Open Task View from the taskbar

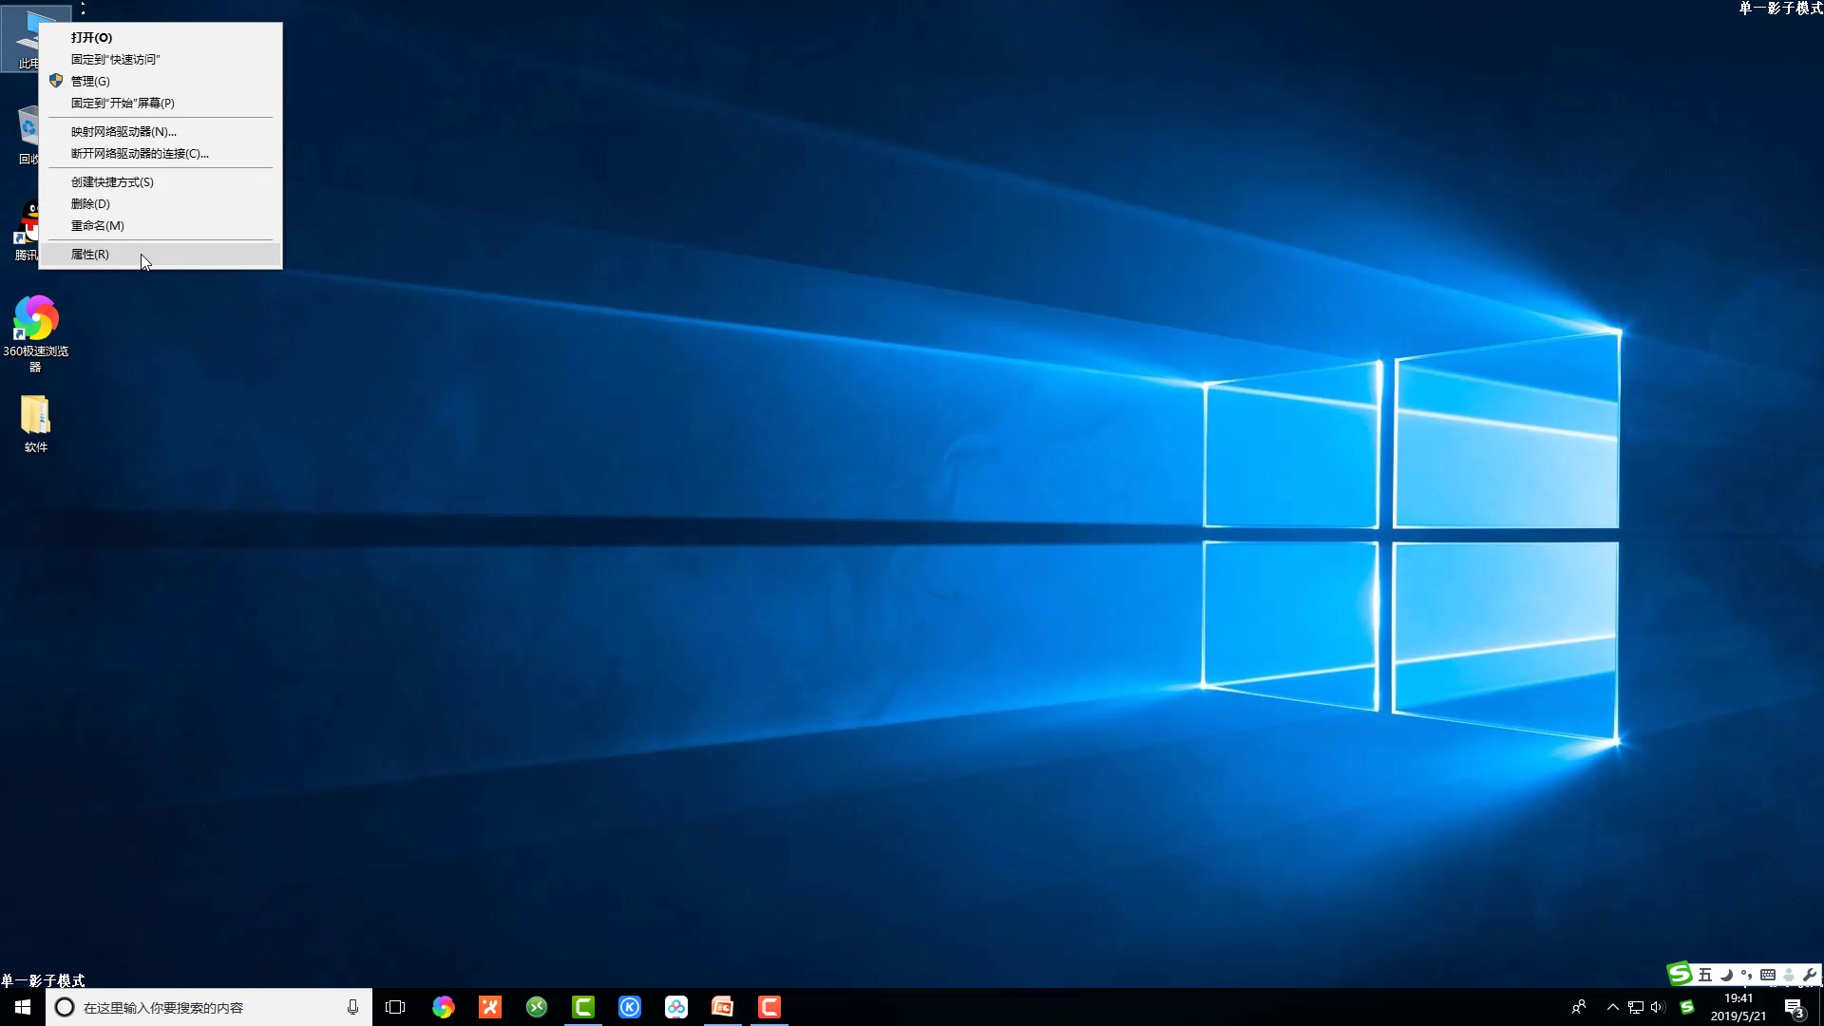[x=395, y=1007]
